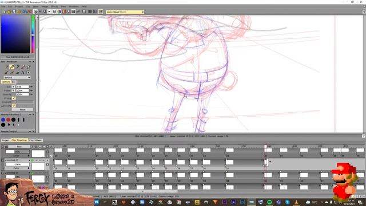Open the 'Behind' drawing mode dropdown
The width and height of the screenshot is (366, 206).
coord(17,77)
